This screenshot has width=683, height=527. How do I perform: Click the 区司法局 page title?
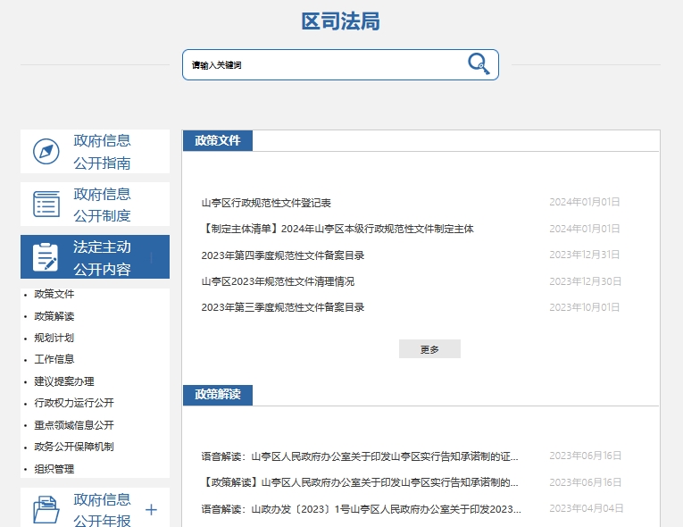tap(341, 21)
